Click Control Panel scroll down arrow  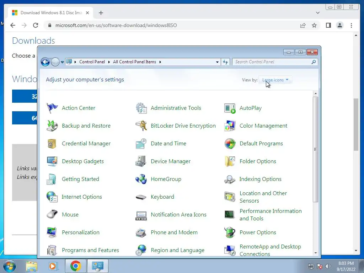[x=316, y=253]
